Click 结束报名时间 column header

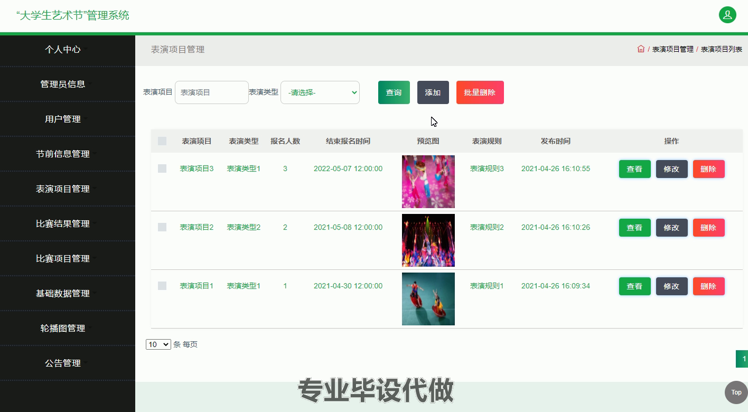pos(348,141)
